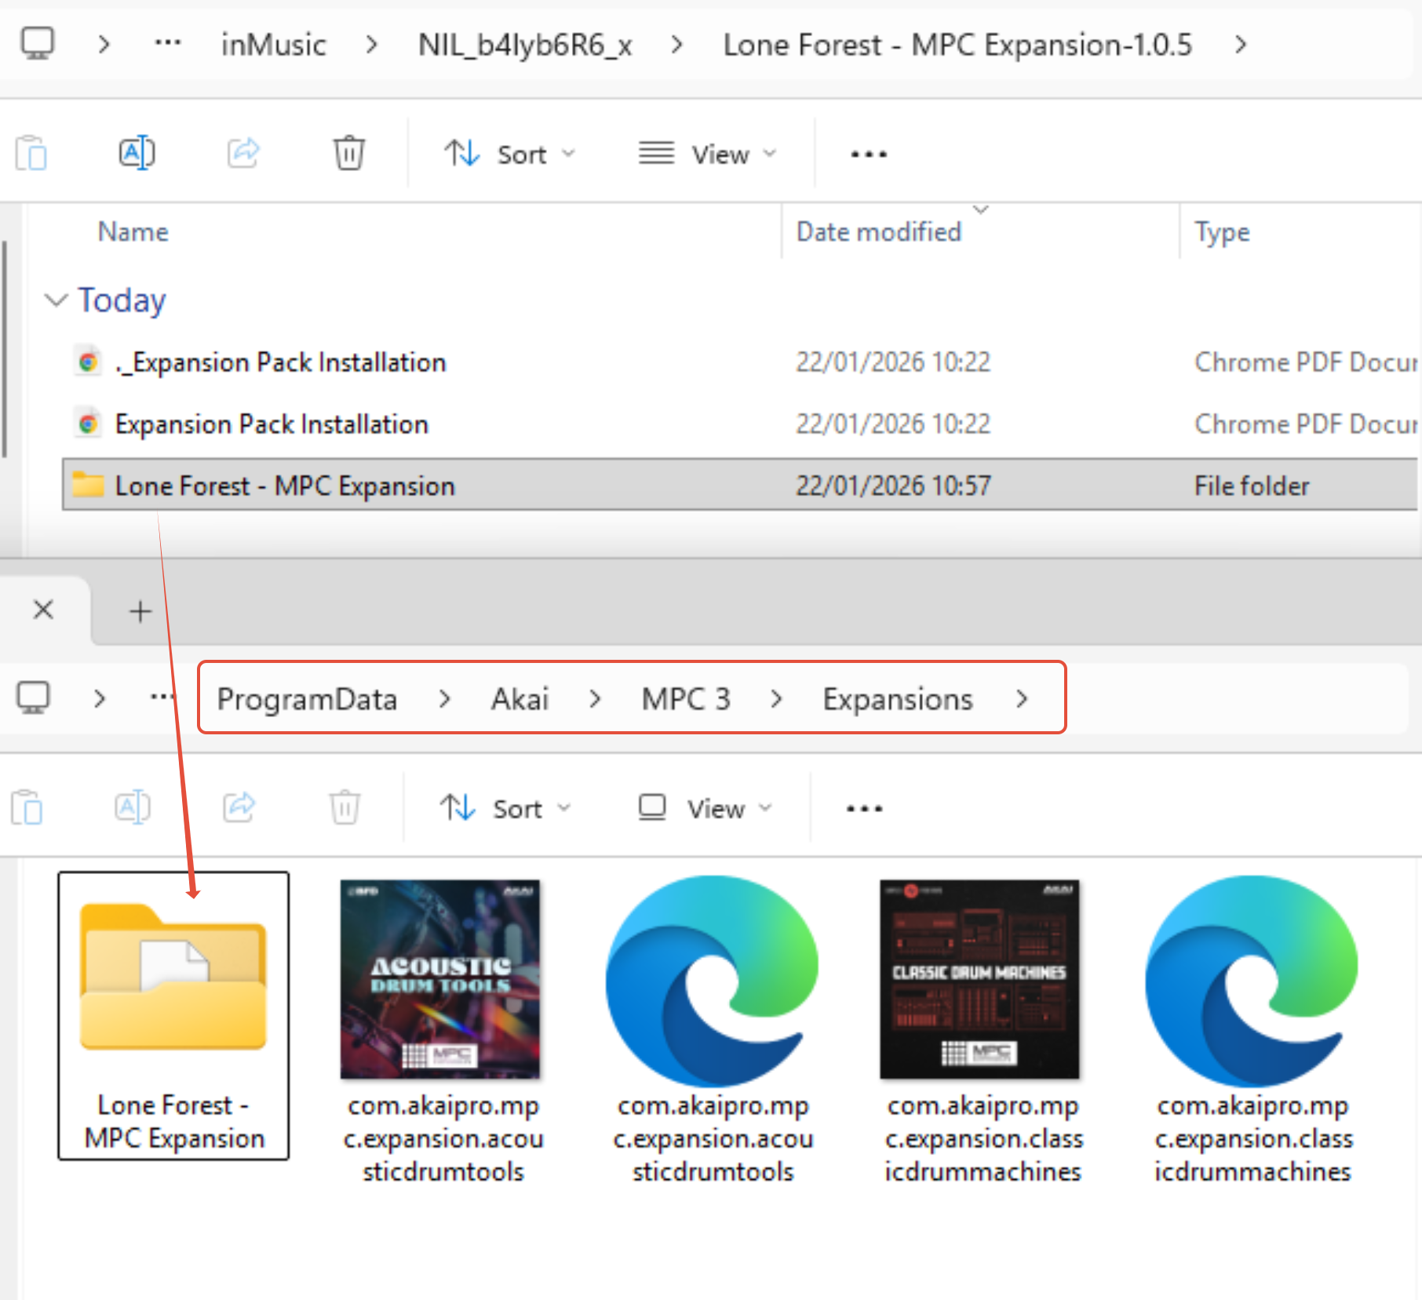Click the This PC monitor icon in top window

pyautogui.click(x=37, y=43)
